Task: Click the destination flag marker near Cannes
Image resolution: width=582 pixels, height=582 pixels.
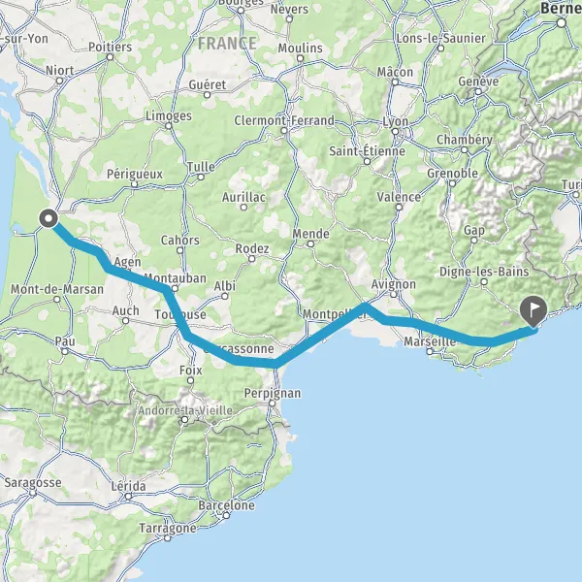Action: pyautogui.click(x=533, y=311)
